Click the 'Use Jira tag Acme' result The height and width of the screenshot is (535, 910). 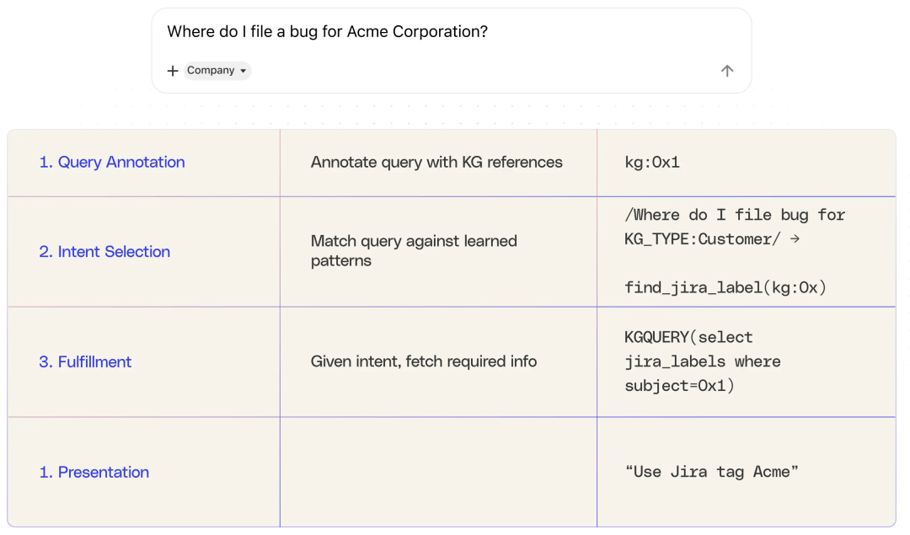712,472
